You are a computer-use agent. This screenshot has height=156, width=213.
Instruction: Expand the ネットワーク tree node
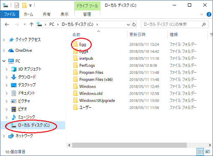click(4, 136)
